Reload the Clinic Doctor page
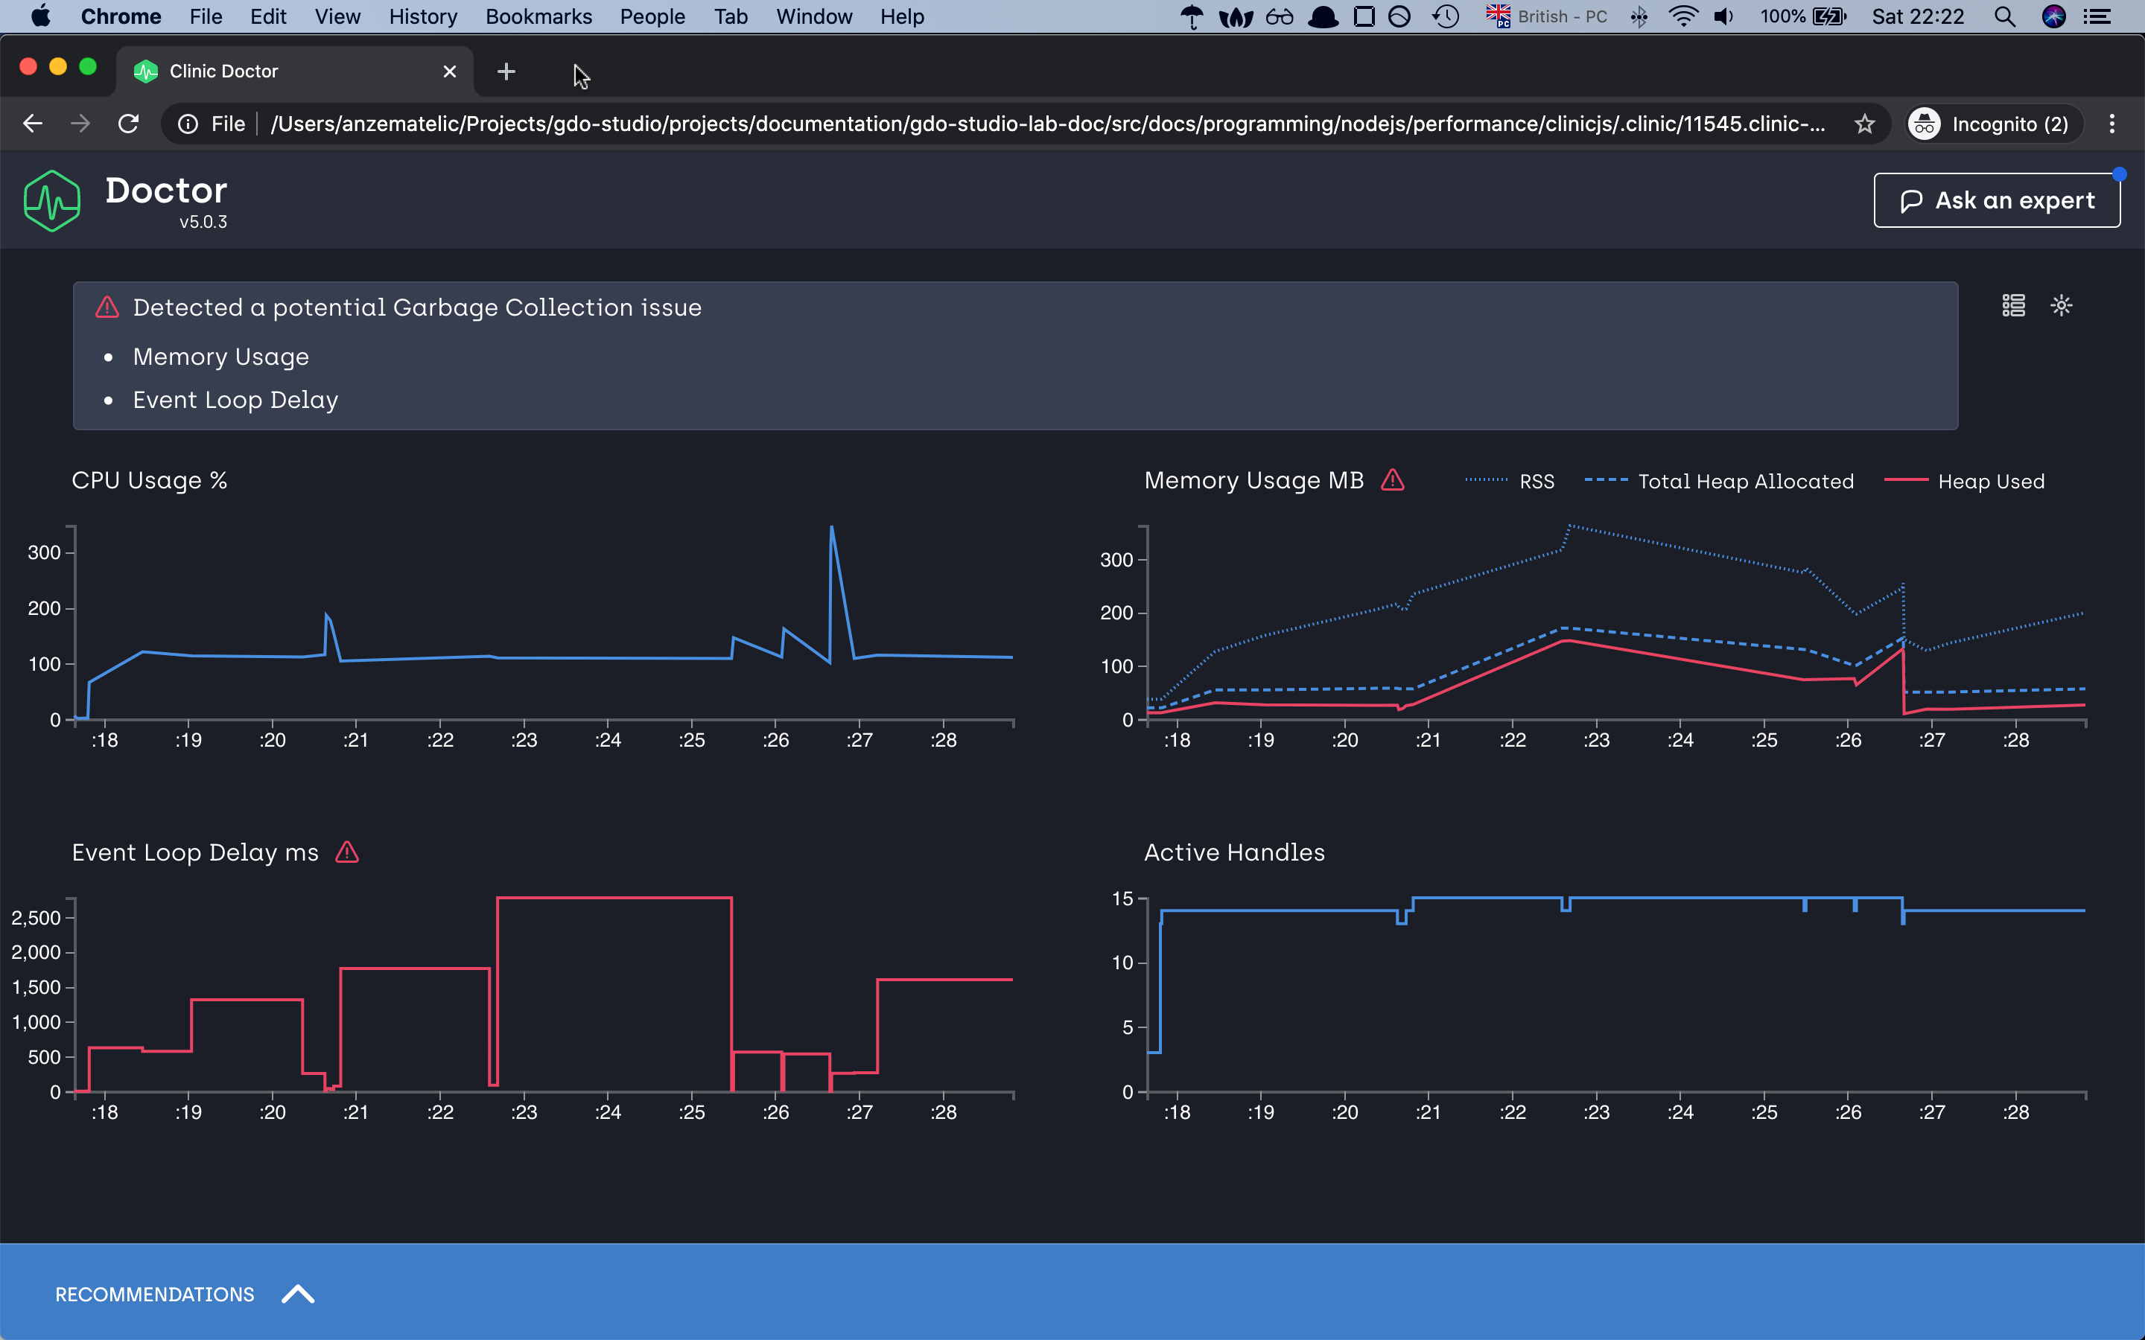Viewport: 2145px width, 1340px height. click(129, 124)
